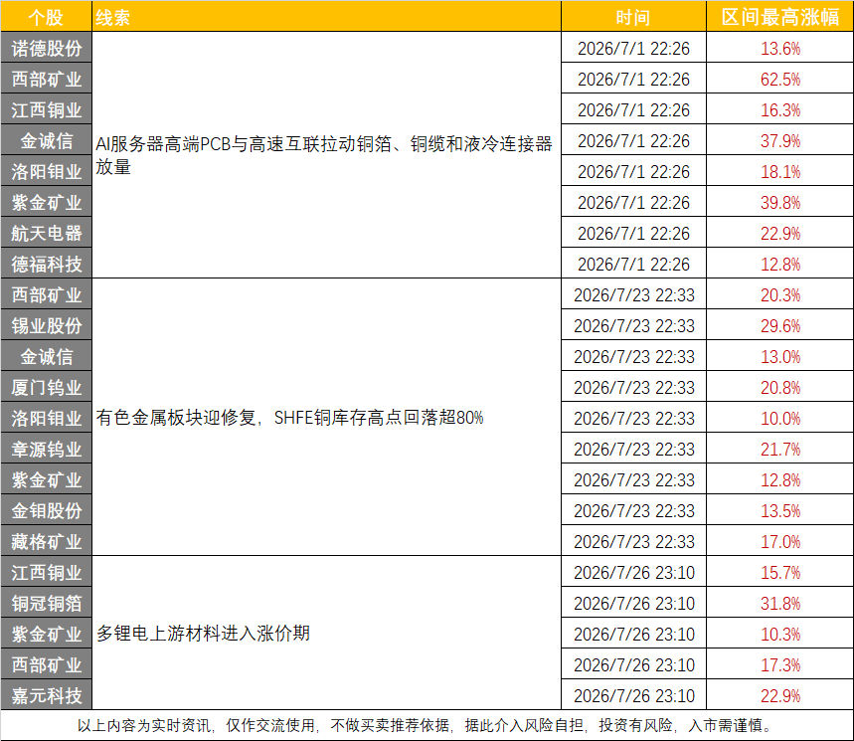Select 紫金矿业 in the 39.8% row

point(47,202)
